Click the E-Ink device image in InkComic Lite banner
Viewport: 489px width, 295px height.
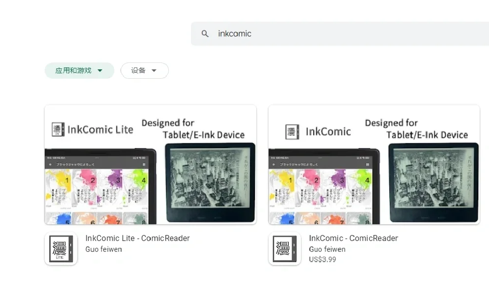pyautogui.click(x=210, y=183)
